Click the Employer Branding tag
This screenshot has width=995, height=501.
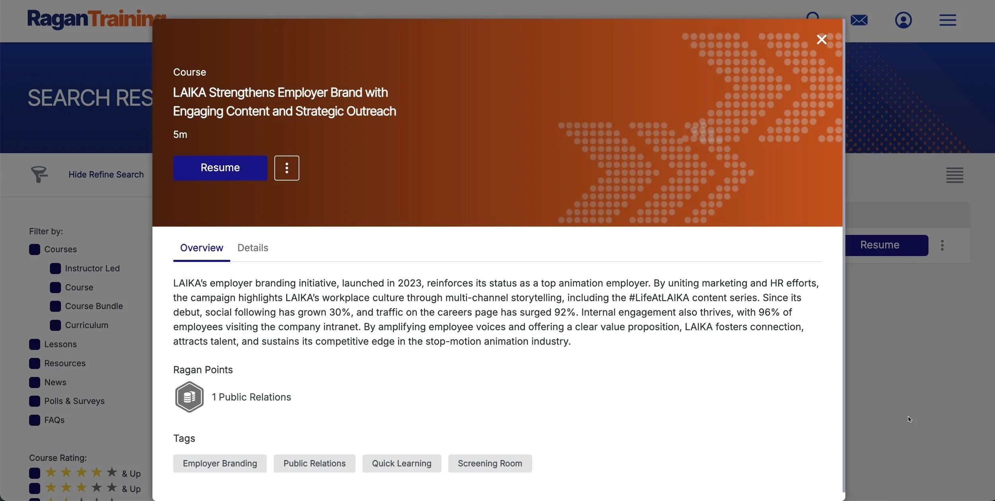point(220,464)
